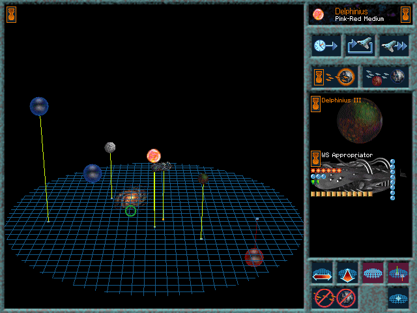Click the orange swirling anomaly on the grid
The image size is (417, 313).
click(130, 198)
